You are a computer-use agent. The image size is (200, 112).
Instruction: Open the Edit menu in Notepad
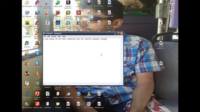(49, 36)
